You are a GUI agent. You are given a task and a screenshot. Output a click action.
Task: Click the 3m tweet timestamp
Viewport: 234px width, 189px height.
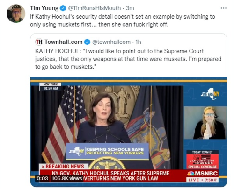[130, 8]
